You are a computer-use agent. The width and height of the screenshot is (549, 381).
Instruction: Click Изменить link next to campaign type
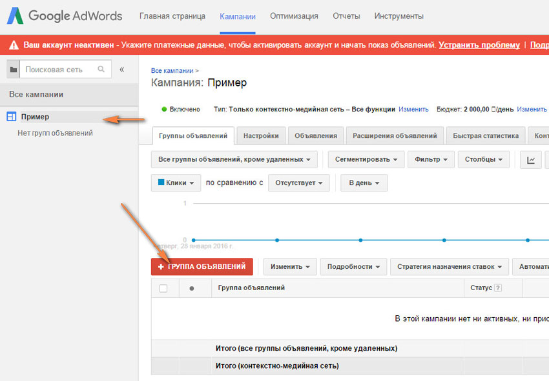(413, 110)
